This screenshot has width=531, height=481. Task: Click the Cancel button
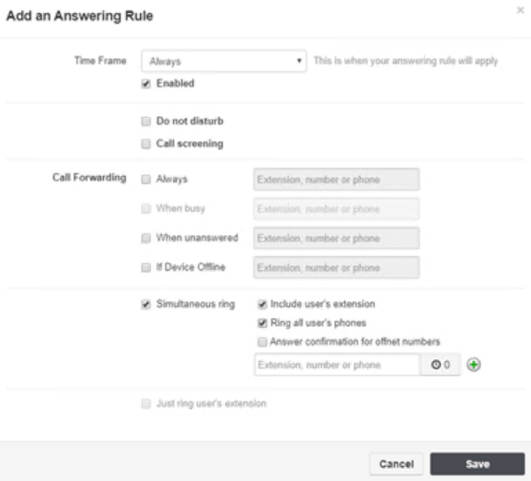[x=397, y=463]
